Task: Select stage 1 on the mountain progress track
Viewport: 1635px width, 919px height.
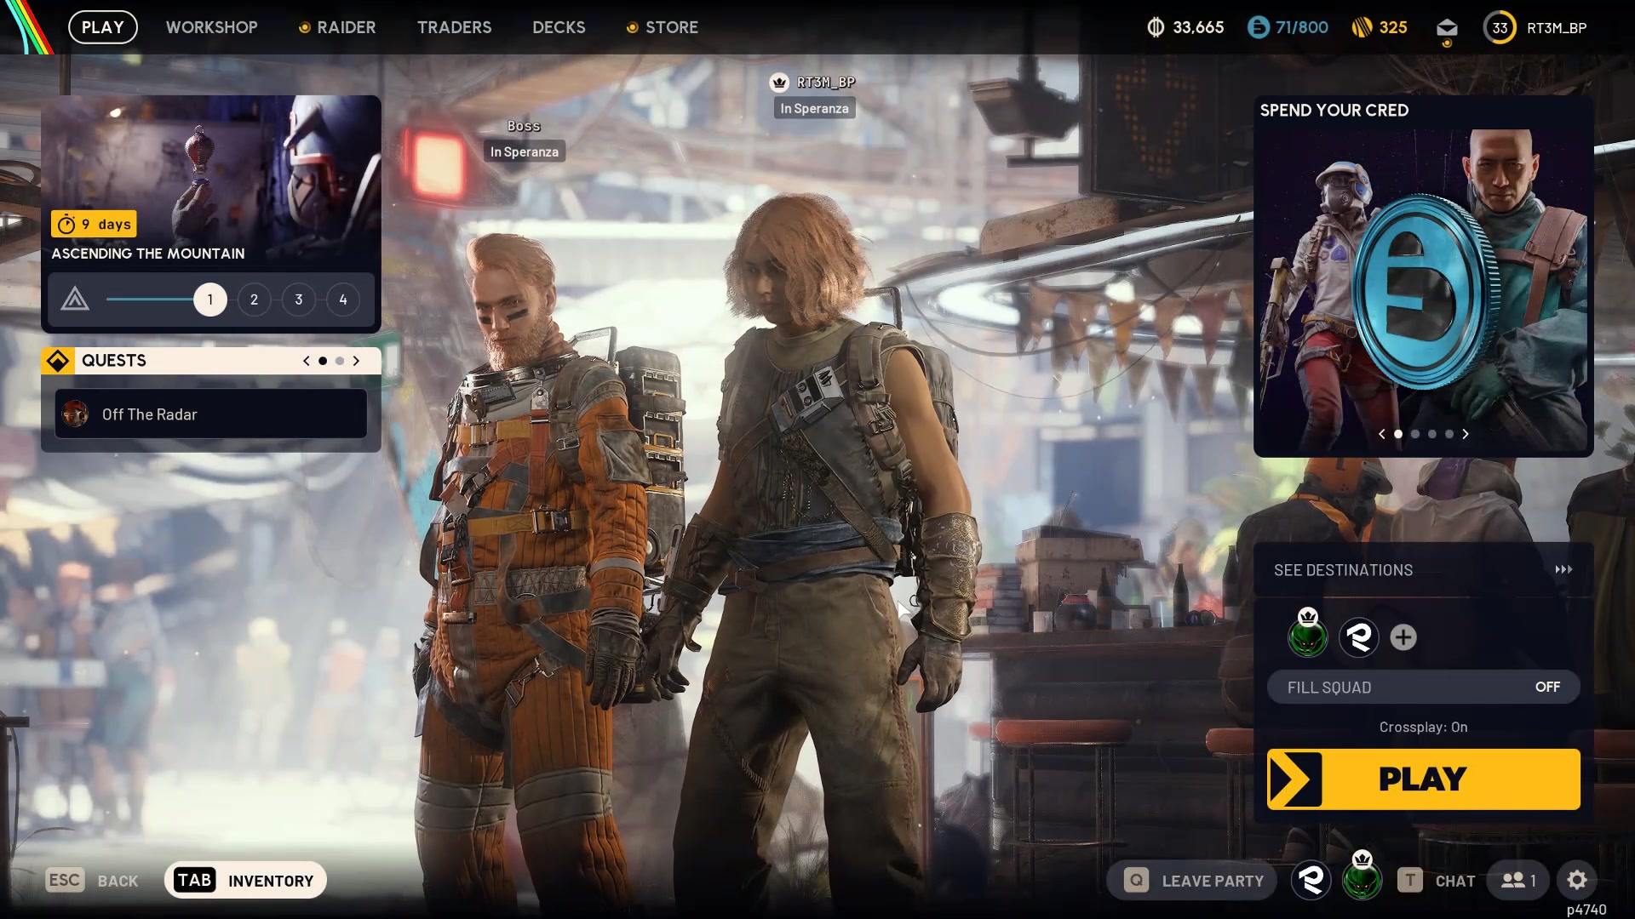Action: point(210,300)
